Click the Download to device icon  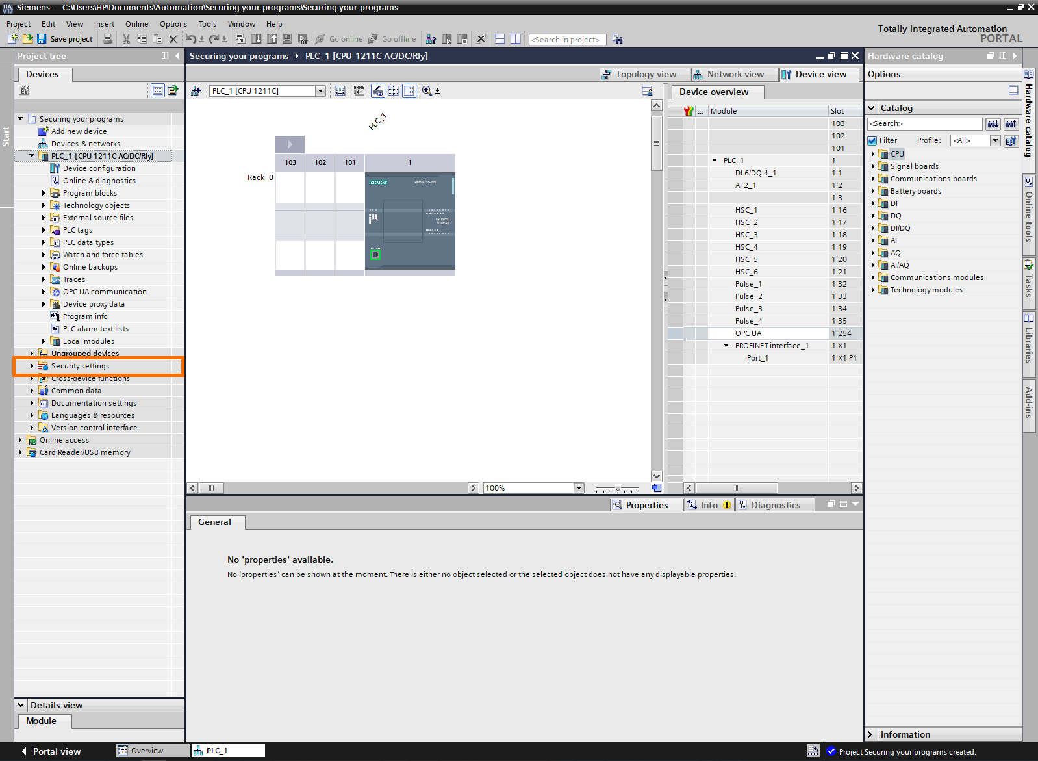257,39
